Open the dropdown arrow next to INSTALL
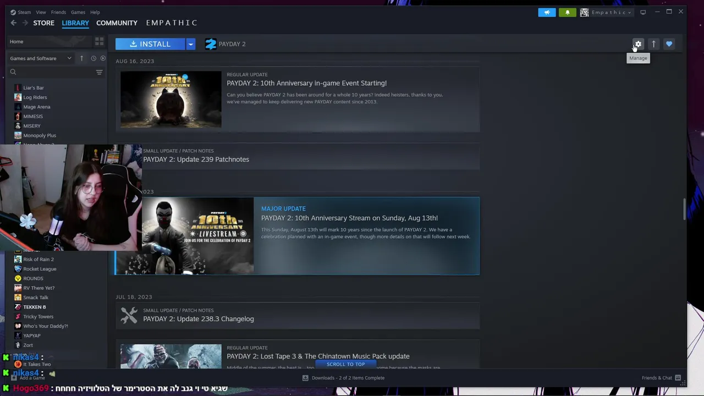This screenshot has height=396, width=704. click(x=190, y=44)
